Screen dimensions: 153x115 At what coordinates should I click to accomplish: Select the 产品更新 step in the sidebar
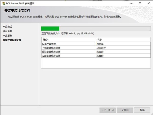[x=7, y=36]
